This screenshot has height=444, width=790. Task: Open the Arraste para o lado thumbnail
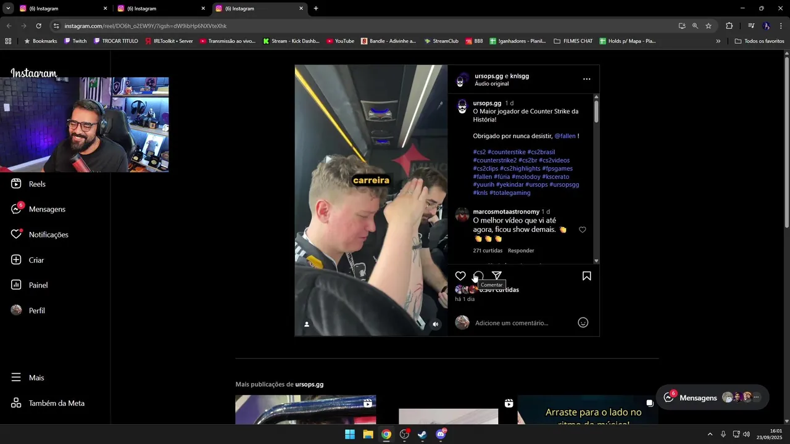click(588, 409)
